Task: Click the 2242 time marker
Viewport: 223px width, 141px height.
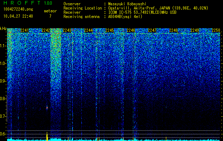Action: [46, 30]
